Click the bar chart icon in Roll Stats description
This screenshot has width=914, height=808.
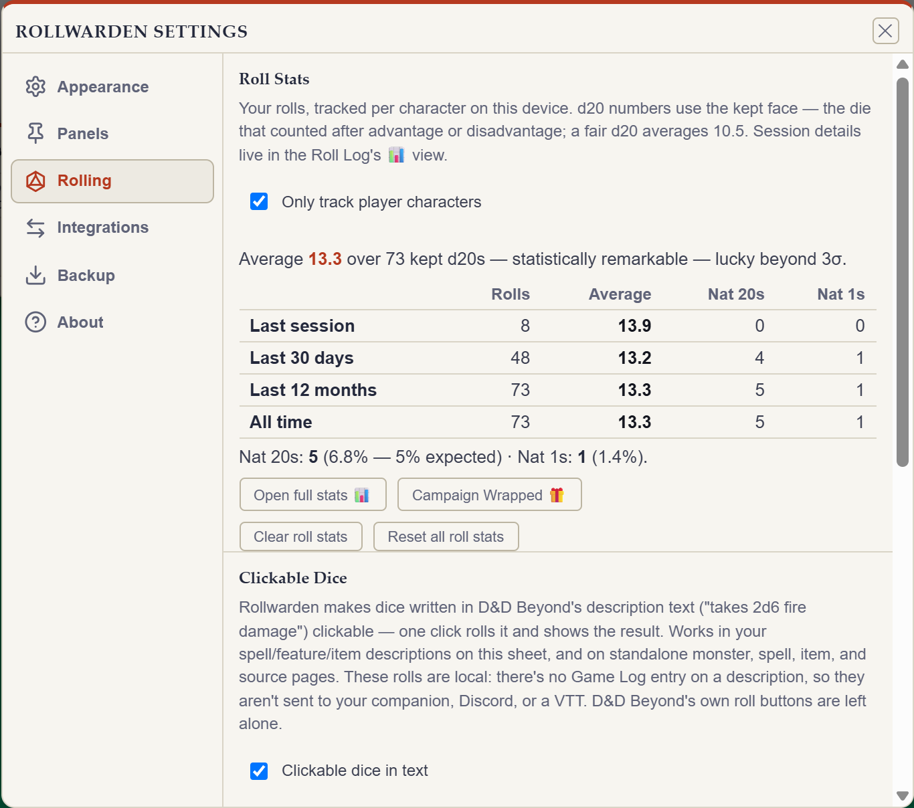[397, 155]
